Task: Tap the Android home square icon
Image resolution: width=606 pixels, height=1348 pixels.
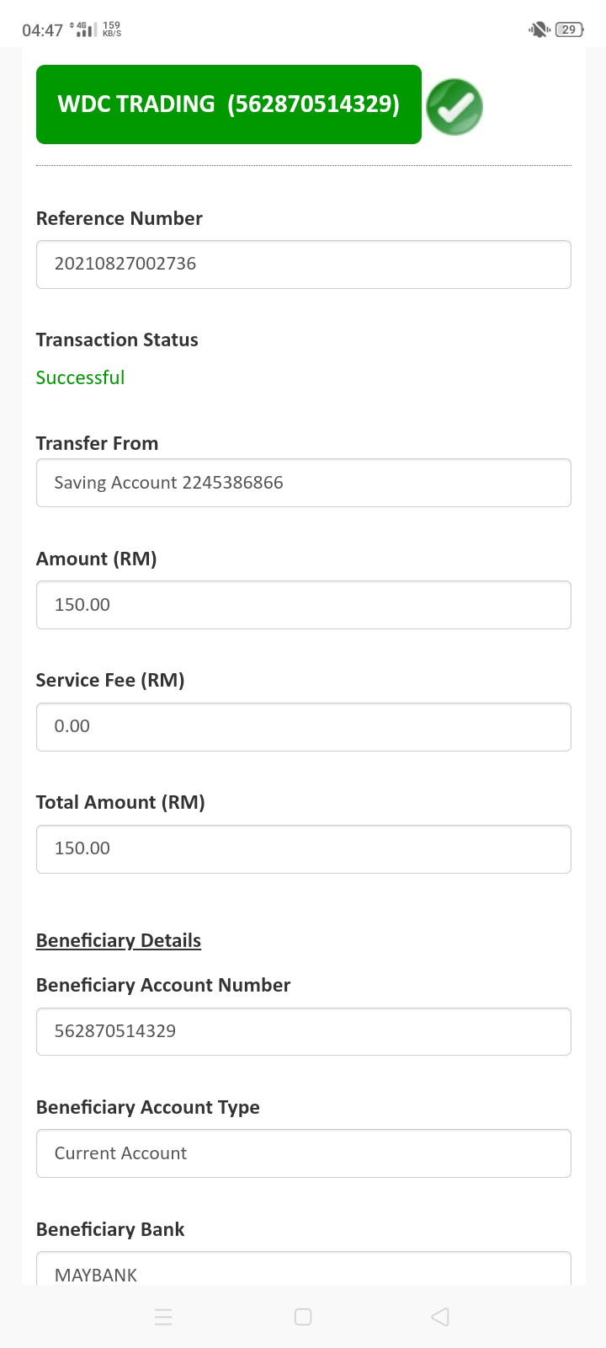Action: click(303, 1317)
